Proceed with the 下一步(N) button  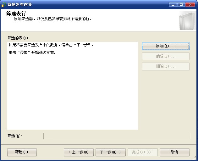tap(110, 152)
